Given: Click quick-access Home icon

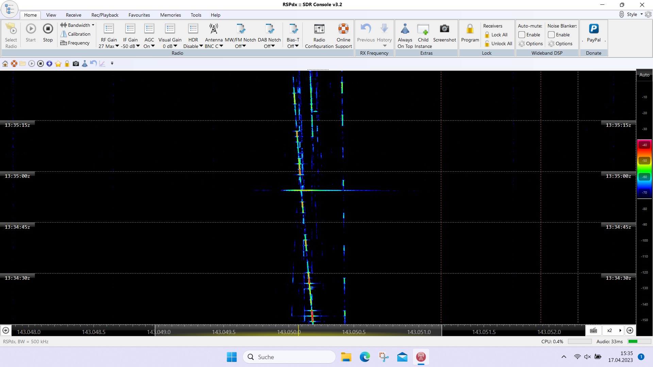Looking at the screenshot, I should (x=5, y=64).
